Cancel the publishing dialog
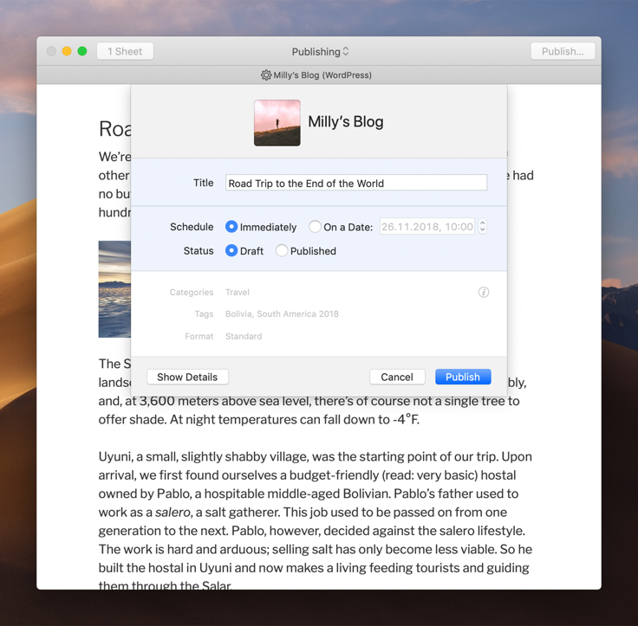Viewport: 638px width, 626px height. tap(397, 377)
